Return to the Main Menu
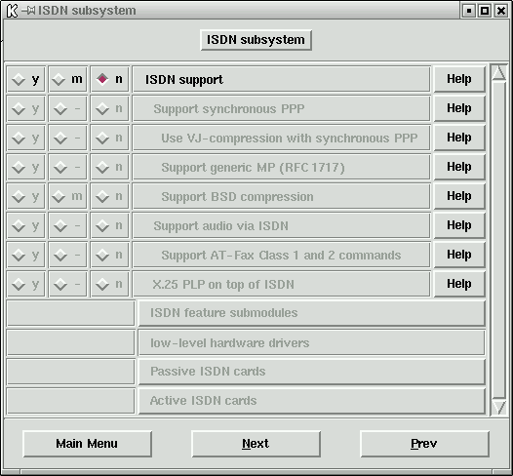This screenshot has width=513, height=476. 87,444
